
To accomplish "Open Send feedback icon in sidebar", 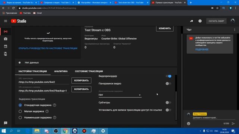I will tap(6, 123).
